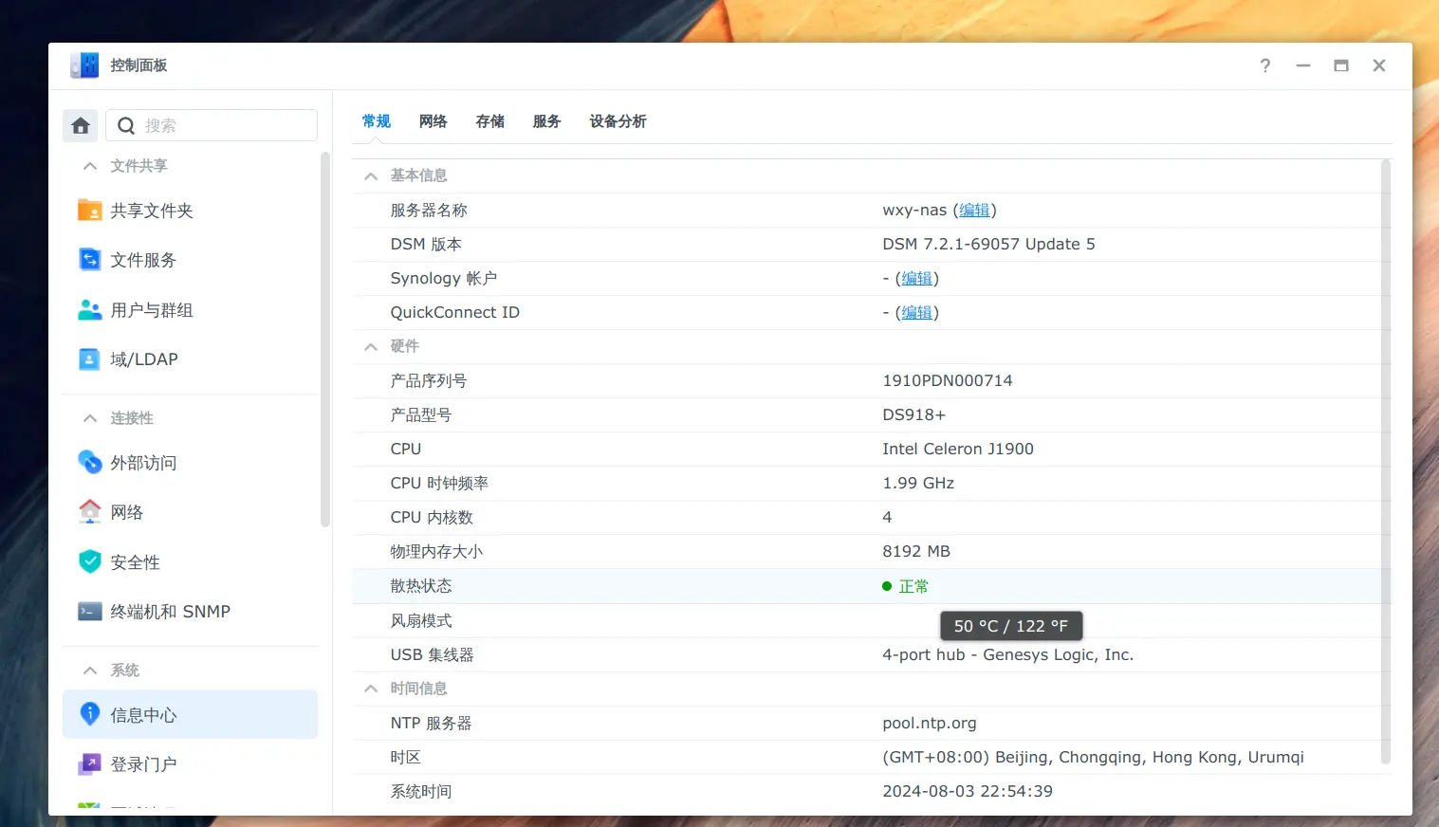This screenshot has width=1439, height=827.
Task: Open the Shared Folder (共享文件夹) icon
Action: [x=89, y=211]
